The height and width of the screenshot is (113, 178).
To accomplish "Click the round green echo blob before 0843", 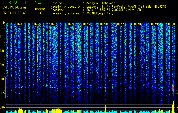I will (47, 86).
